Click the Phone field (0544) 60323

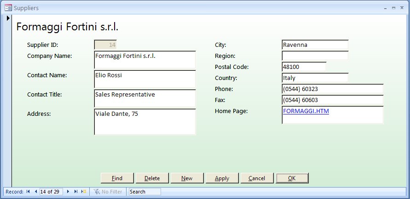click(x=333, y=89)
